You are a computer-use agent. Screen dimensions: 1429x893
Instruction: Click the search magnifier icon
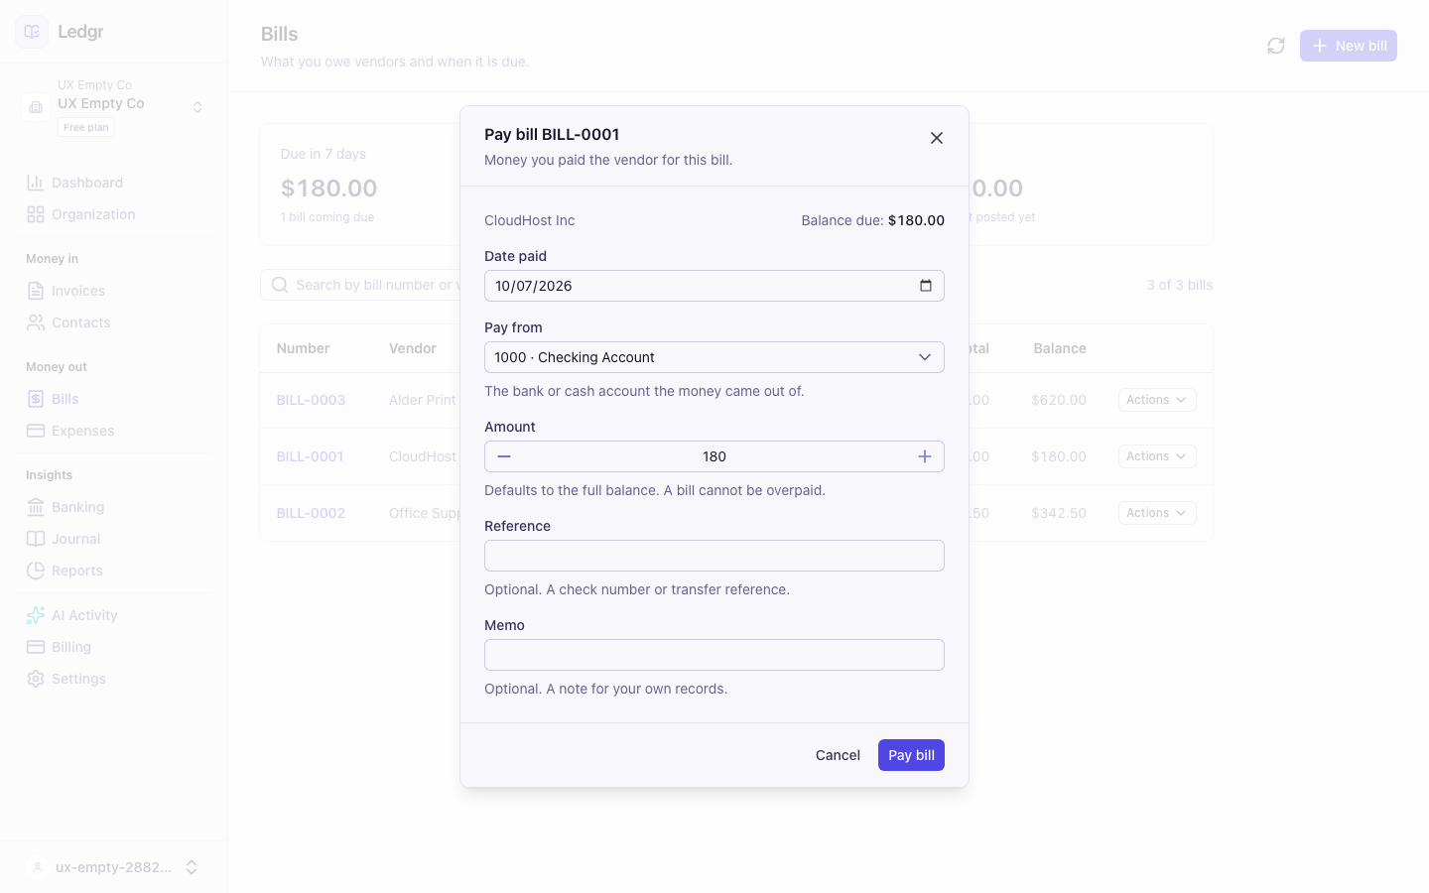pos(280,285)
